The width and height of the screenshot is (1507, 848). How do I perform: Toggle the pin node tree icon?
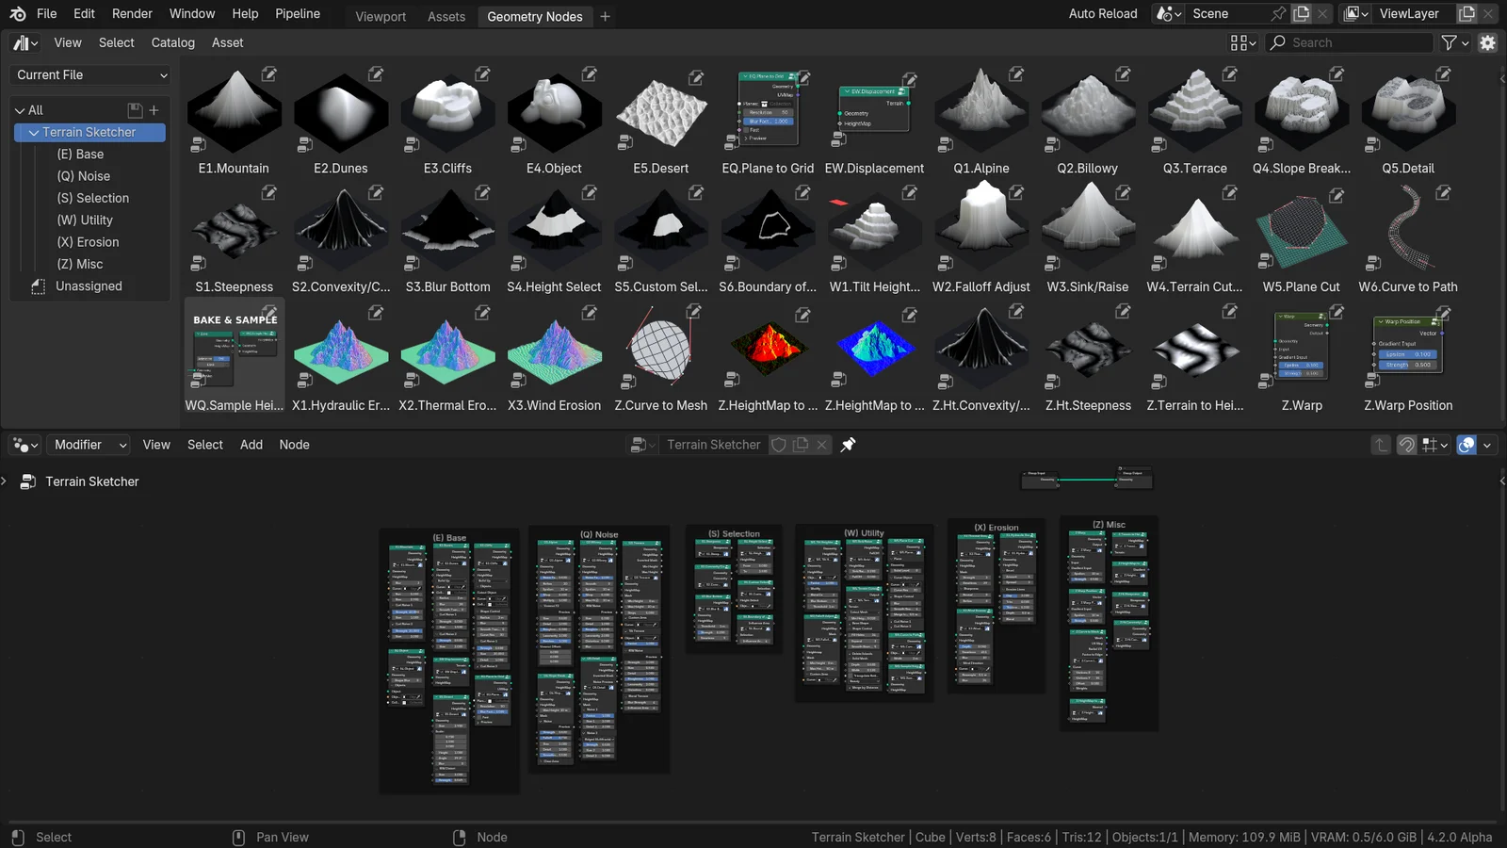point(848,445)
